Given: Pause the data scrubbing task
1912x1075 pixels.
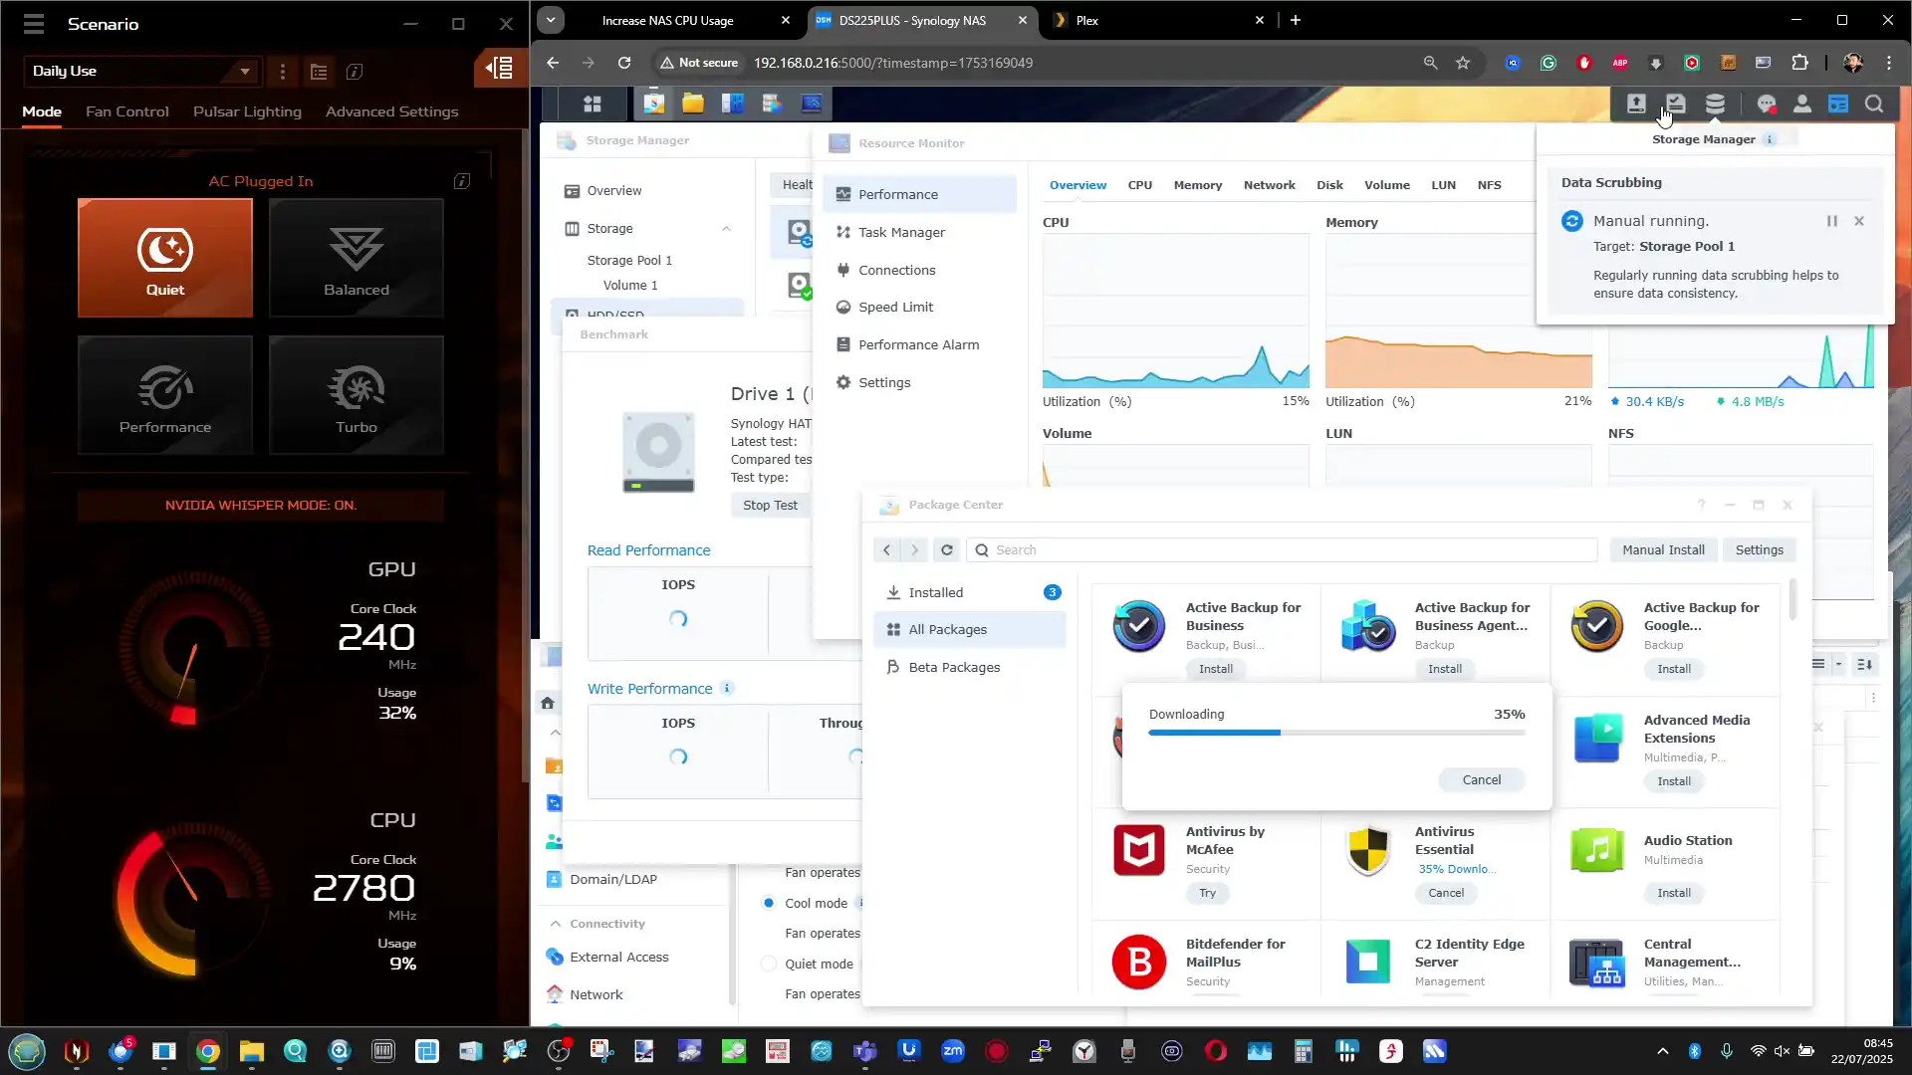Looking at the screenshot, I should pyautogui.click(x=1831, y=221).
